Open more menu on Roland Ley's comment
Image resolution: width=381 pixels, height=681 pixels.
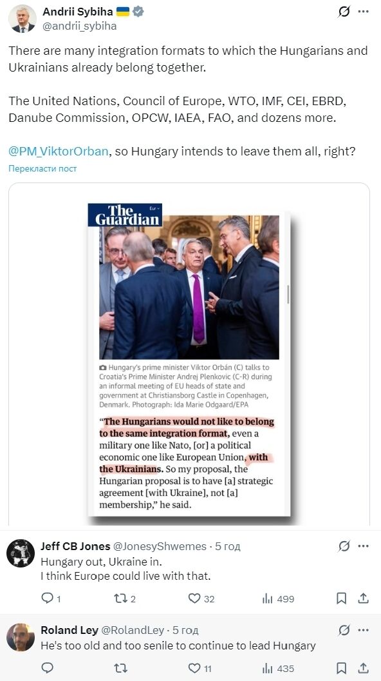(363, 630)
